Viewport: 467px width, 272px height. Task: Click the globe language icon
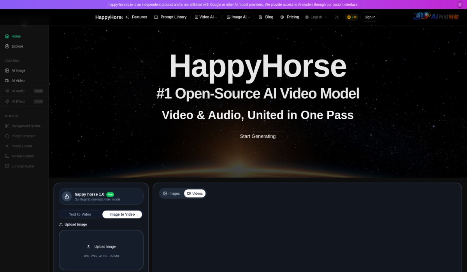pyautogui.click(x=307, y=17)
